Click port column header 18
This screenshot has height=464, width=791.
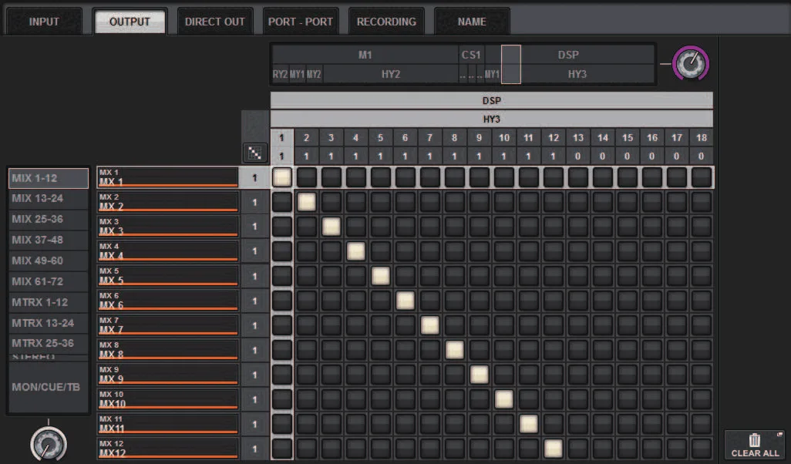click(x=702, y=138)
